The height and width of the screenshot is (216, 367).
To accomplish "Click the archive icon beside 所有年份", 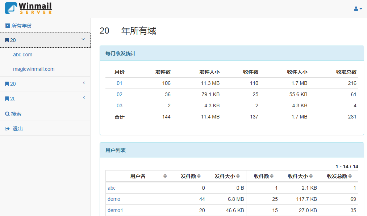I will [8, 26].
